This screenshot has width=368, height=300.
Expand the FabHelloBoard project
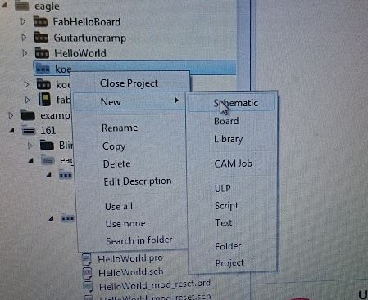coord(24,22)
